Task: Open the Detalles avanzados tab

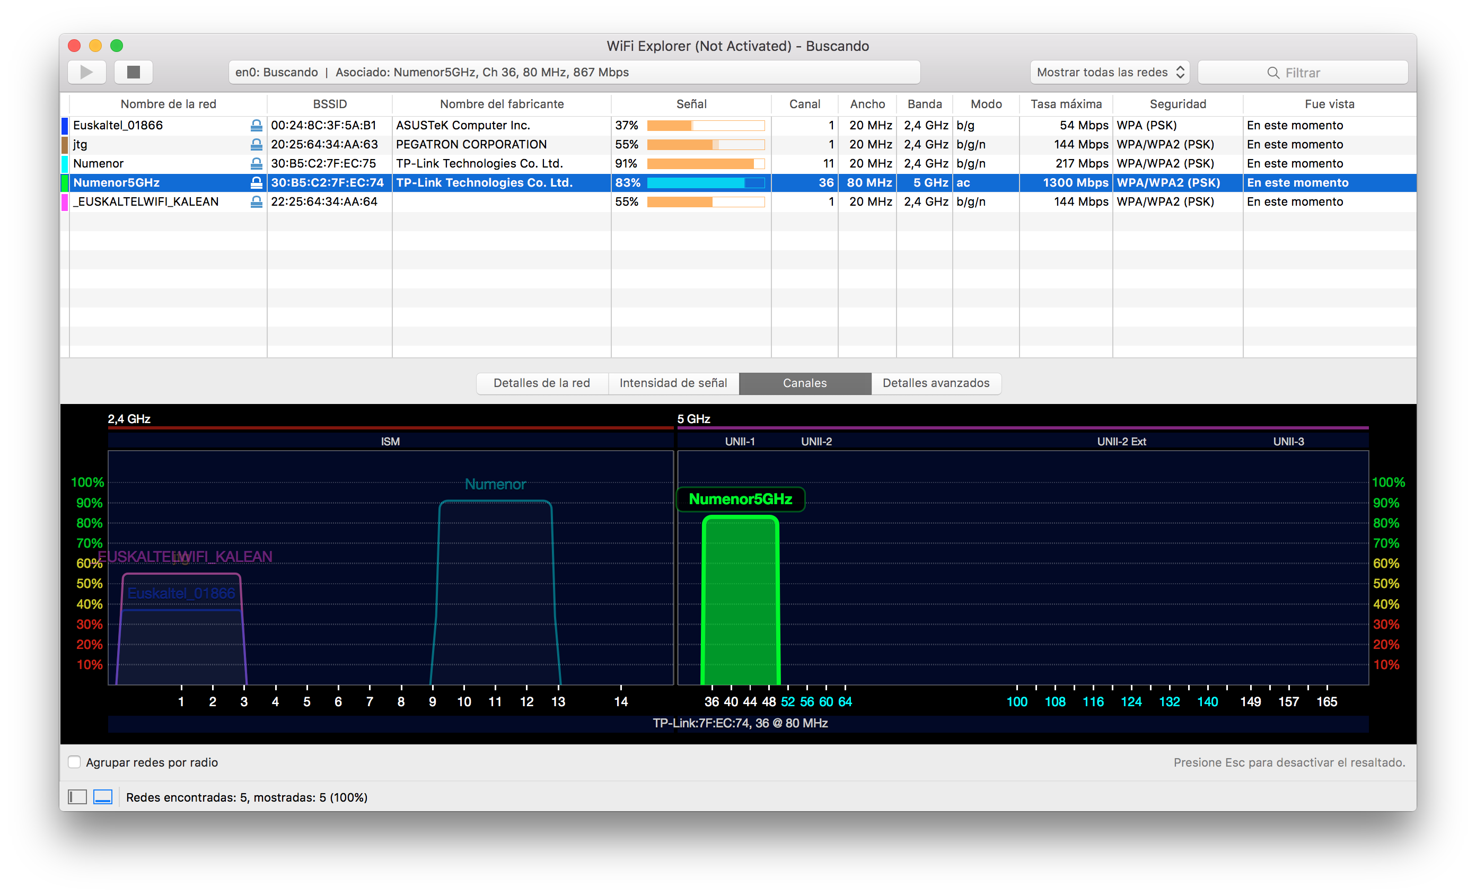Action: pyautogui.click(x=936, y=383)
